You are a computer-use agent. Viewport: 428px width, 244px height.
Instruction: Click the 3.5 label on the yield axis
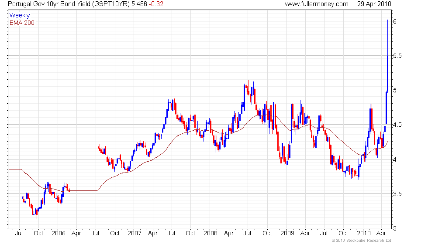[397, 194]
